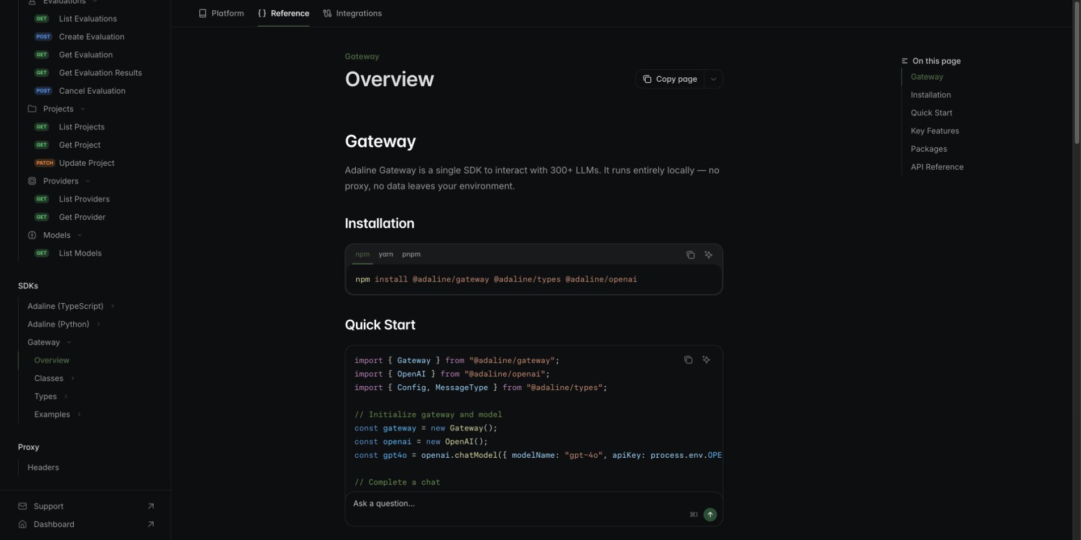Click the Dashboard home icon
1081x540 pixels.
[x=23, y=525]
